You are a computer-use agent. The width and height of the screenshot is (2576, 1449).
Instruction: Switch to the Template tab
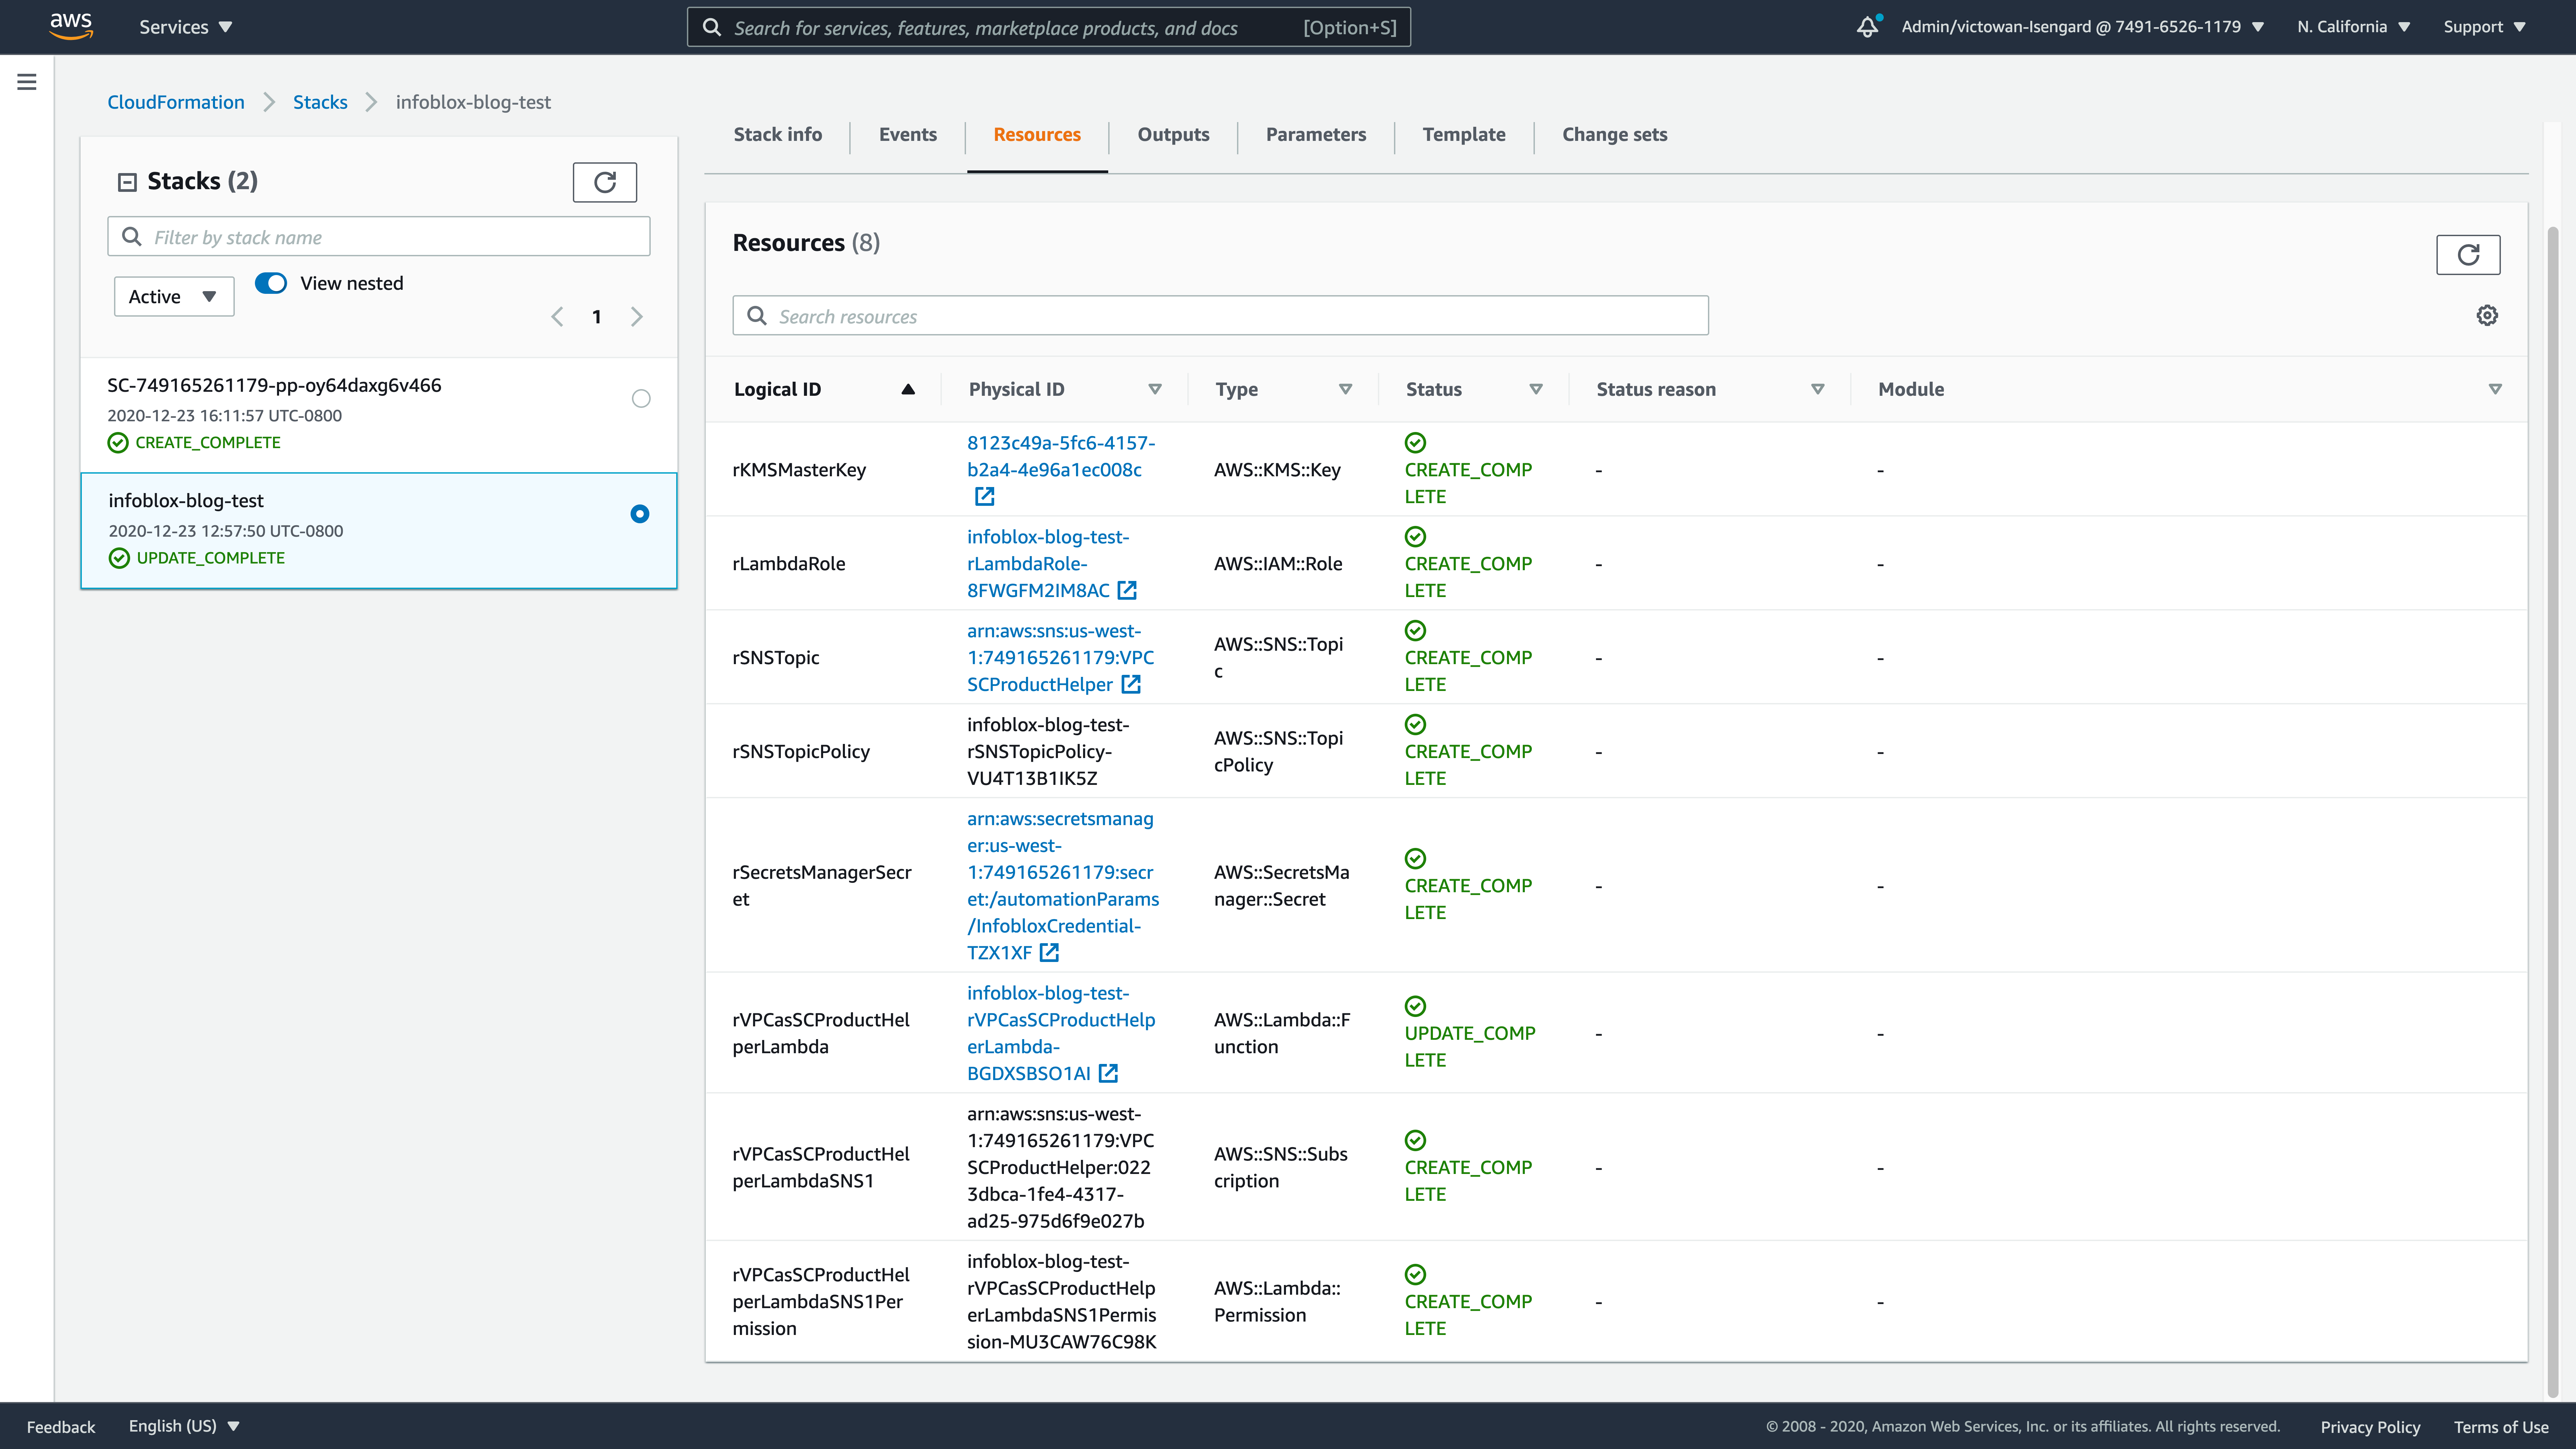(1464, 135)
